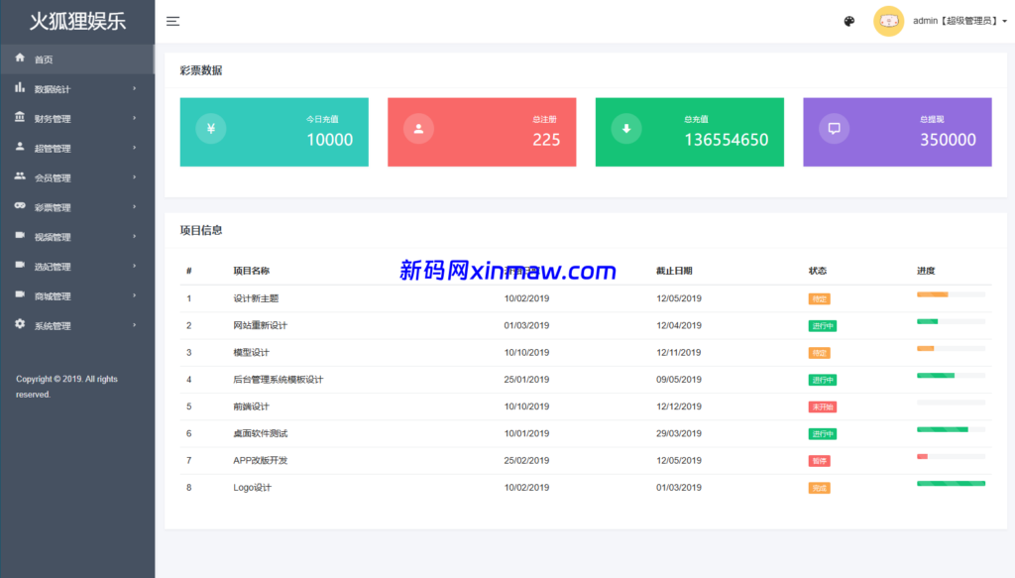Click the 项目名称 column header

coord(251,271)
